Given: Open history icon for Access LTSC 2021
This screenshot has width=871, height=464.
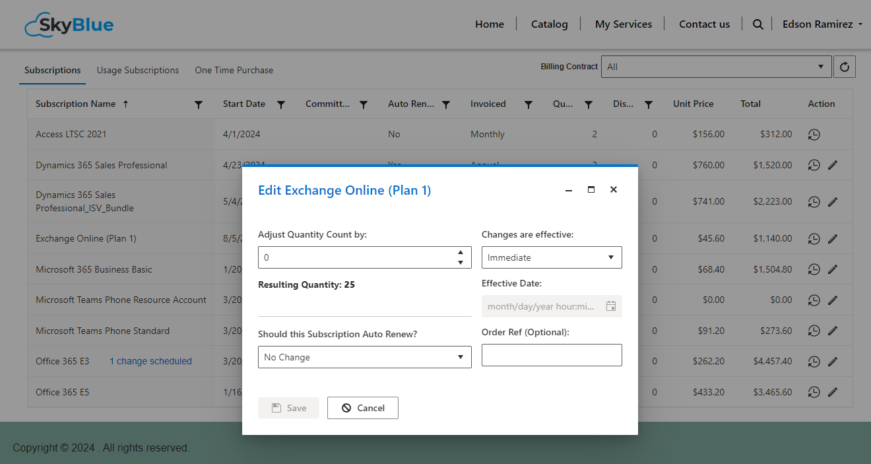Looking at the screenshot, I should pyautogui.click(x=814, y=135).
